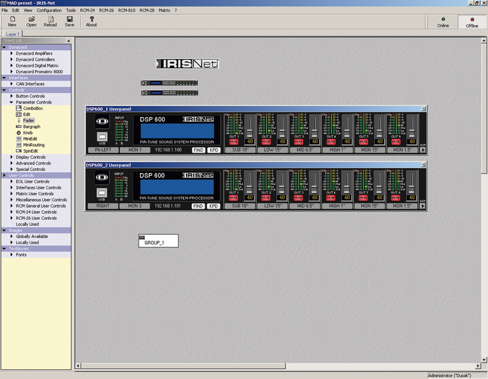Mute OUT 1 on DSP600_2 Userpanel
Viewport: 488px width, 379px height.
click(234, 197)
